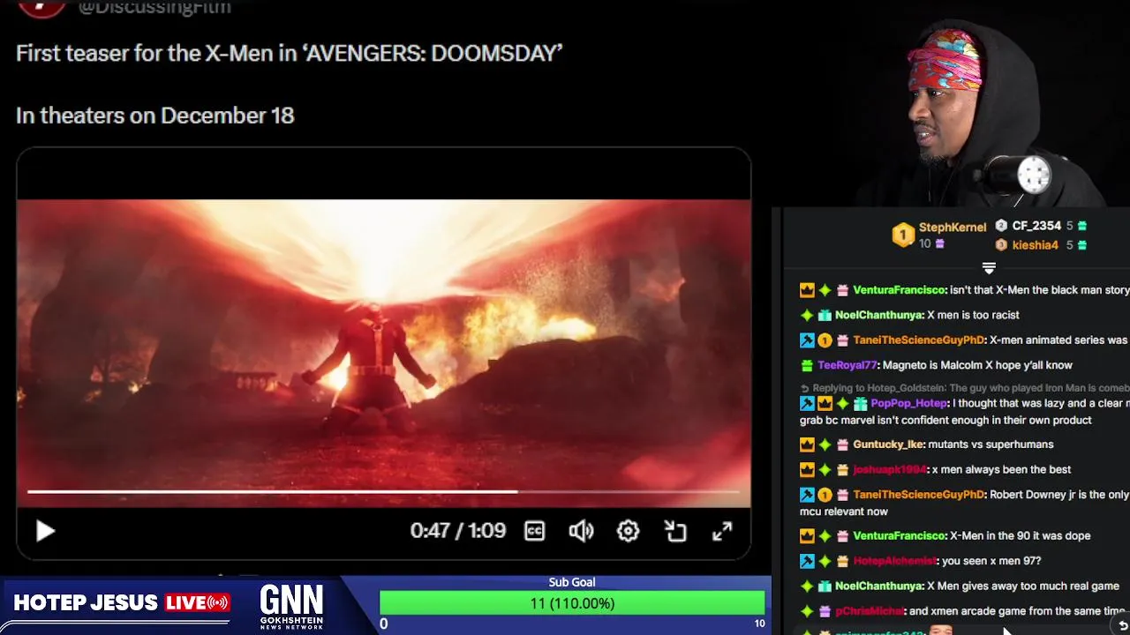
Task: Toggle closed captions on the video
Action: coord(534,531)
